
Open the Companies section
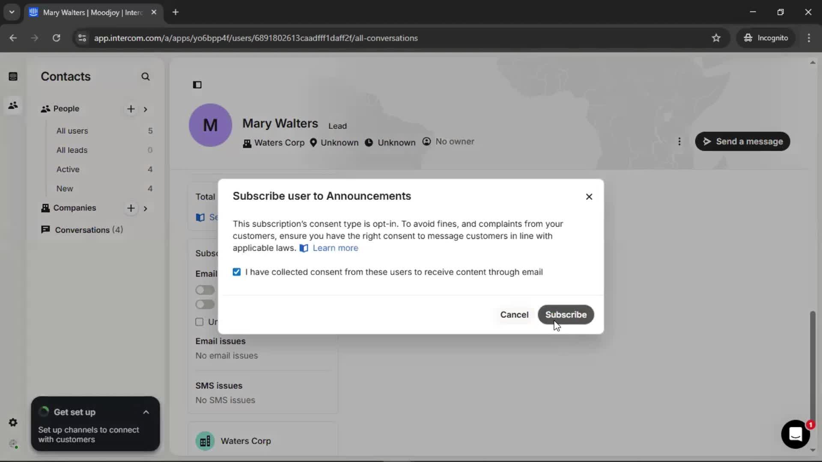point(74,208)
